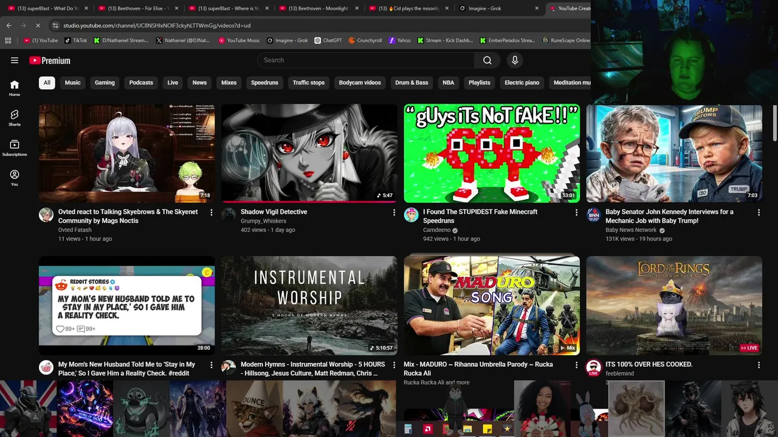This screenshot has width=778, height=437.
Task: Open Calculator from the taskbar
Action: tap(408, 429)
